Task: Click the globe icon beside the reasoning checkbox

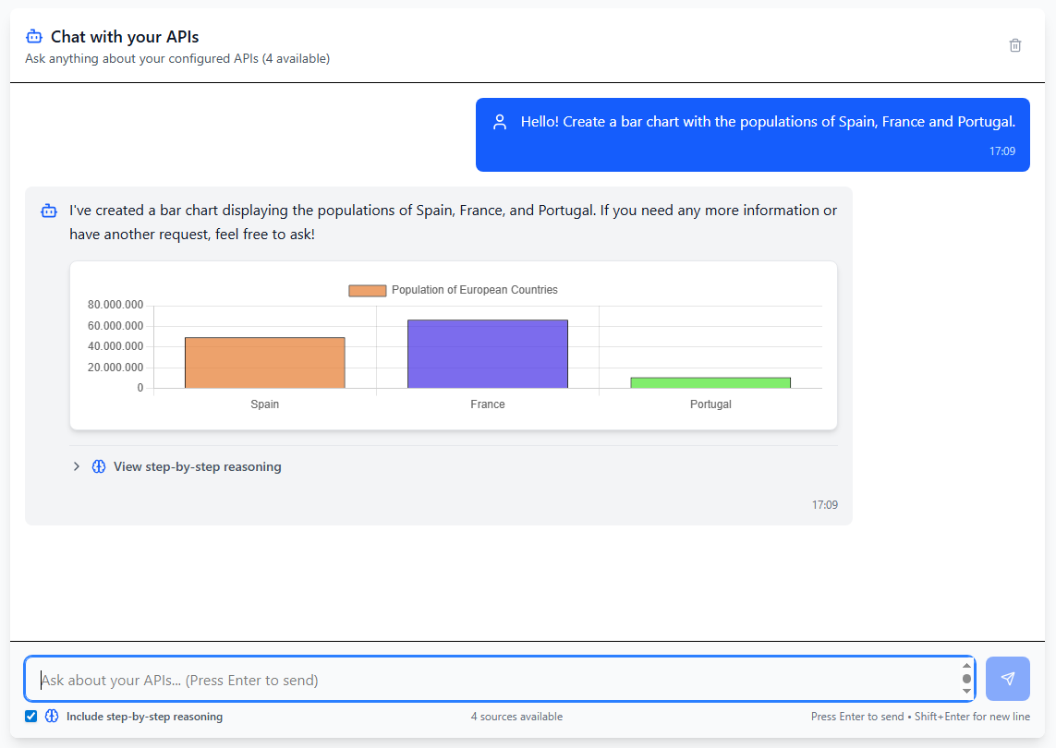Action: coord(53,716)
